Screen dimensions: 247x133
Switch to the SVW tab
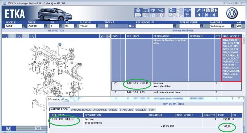click(152, 110)
